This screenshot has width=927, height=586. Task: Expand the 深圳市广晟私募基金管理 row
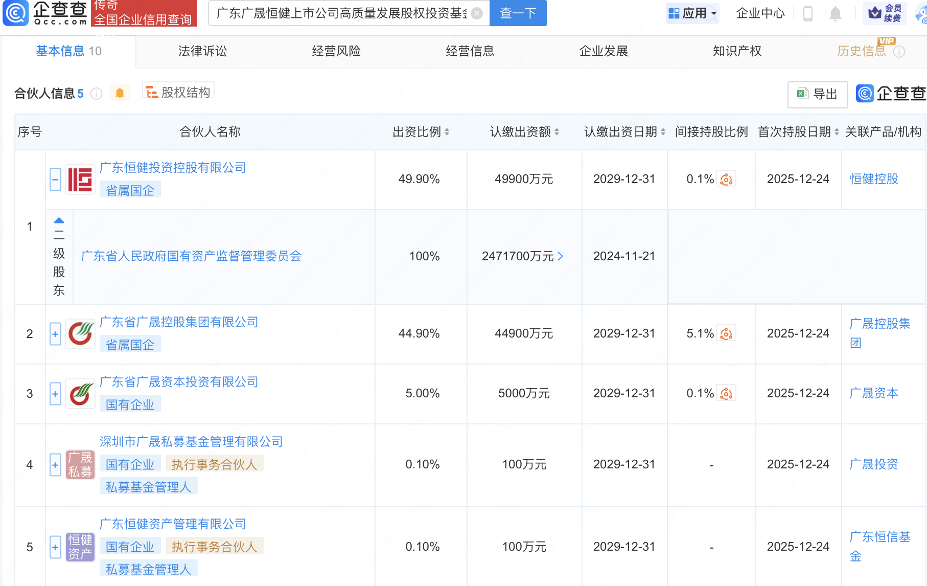55,465
